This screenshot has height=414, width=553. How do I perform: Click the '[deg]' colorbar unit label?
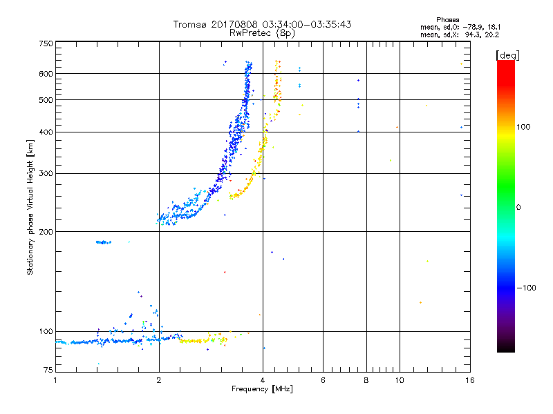tap(507, 55)
